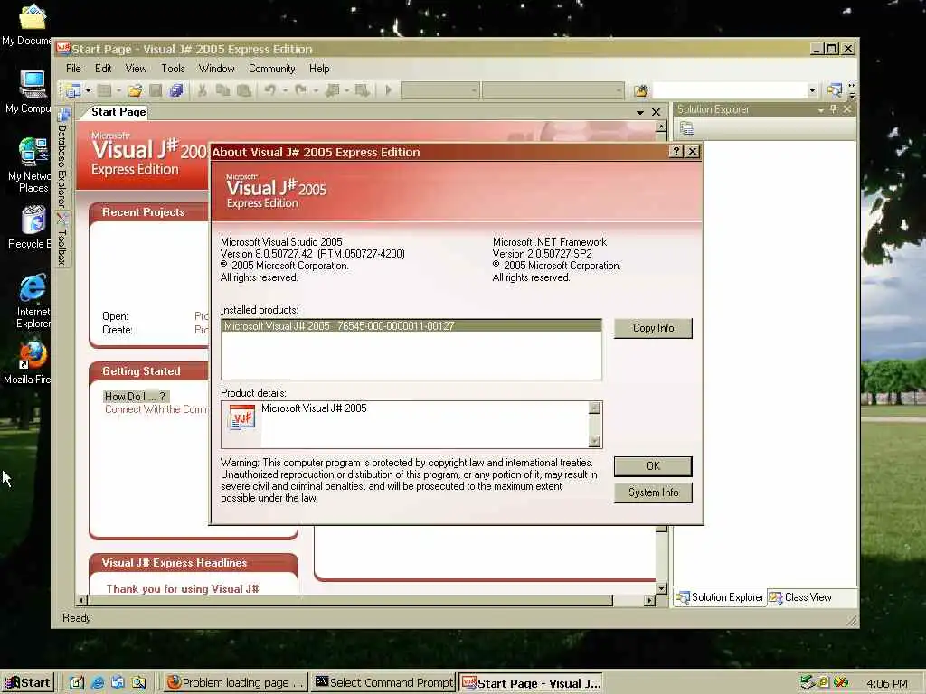Click the Start Page horizontal scroll right arrow
The image size is (926, 694).
click(649, 601)
